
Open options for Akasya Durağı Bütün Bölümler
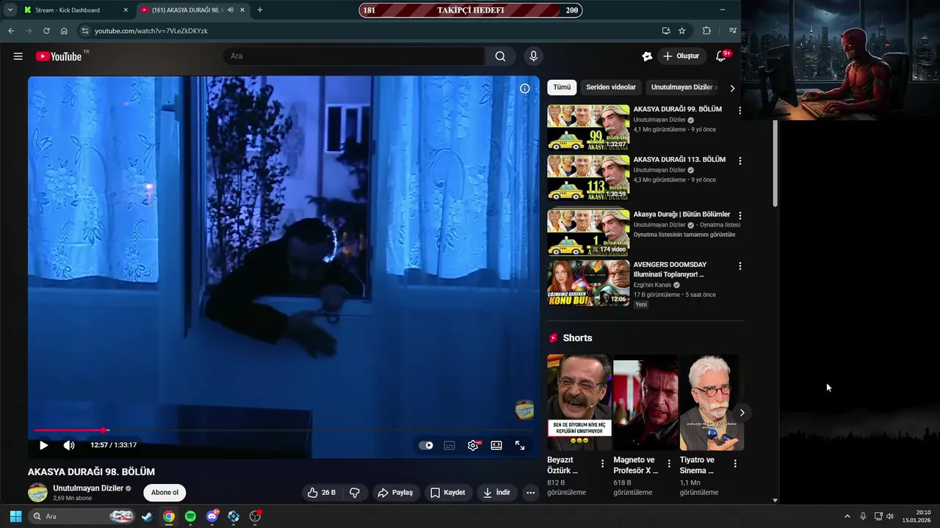[x=740, y=216]
